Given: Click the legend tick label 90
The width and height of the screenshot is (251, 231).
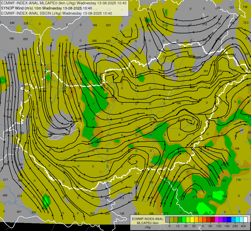Looking at the screenshot, I should point(210,226).
